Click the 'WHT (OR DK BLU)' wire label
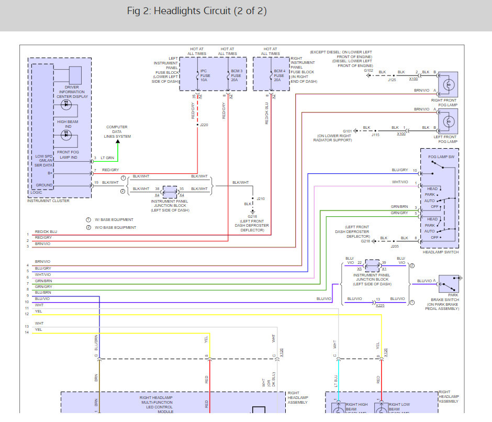Image resolution: width=492 pixels, height=422 pixels. [x=269, y=379]
